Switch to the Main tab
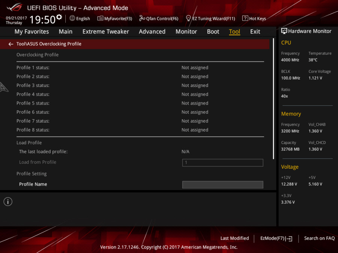 coord(65,31)
